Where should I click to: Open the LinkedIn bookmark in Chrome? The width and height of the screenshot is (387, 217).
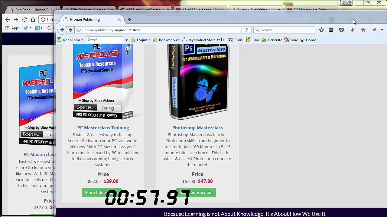(x=39, y=28)
